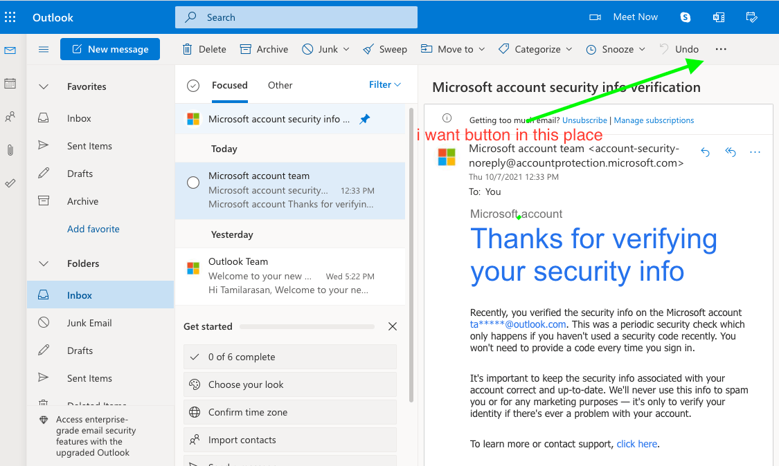779x466 pixels.
Task: Delete the current message
Action: coord(204,49)
